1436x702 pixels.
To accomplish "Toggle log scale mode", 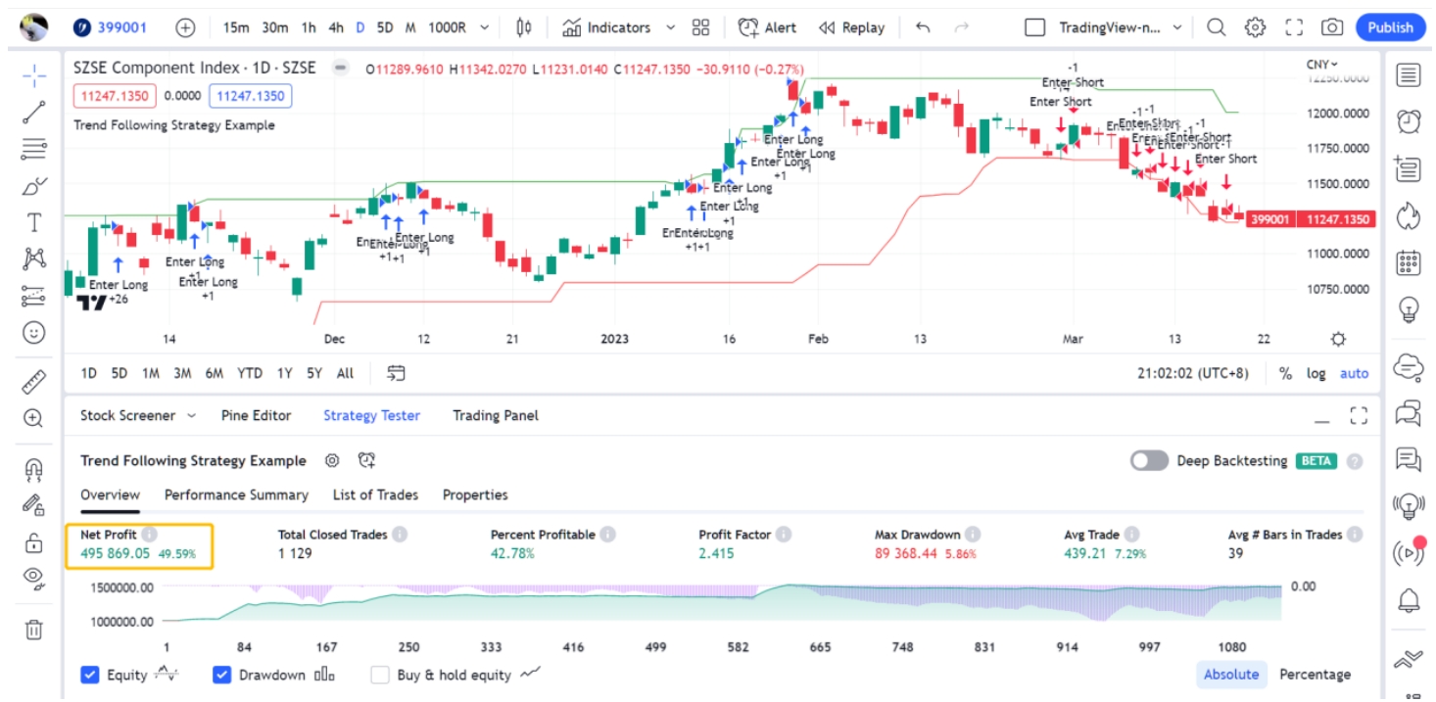I will pos(1316,373).
